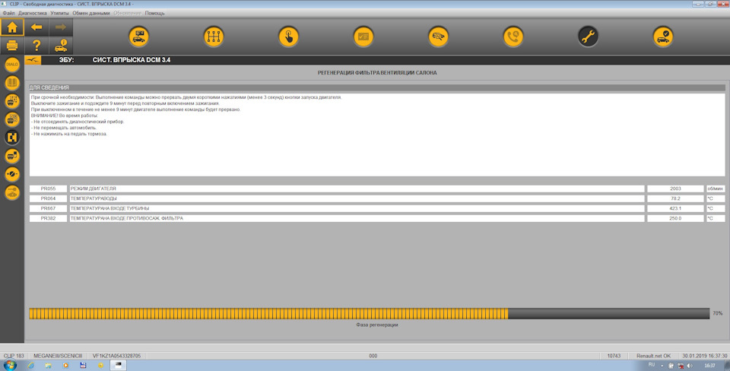Click the taskbar clock showing 16:37
730x371 pixels.
709,366
